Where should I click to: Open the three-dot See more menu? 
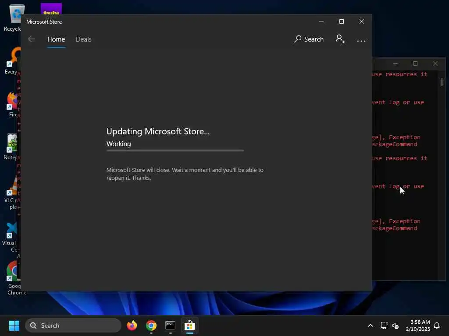pyautogui.click(x=361, y=41)
